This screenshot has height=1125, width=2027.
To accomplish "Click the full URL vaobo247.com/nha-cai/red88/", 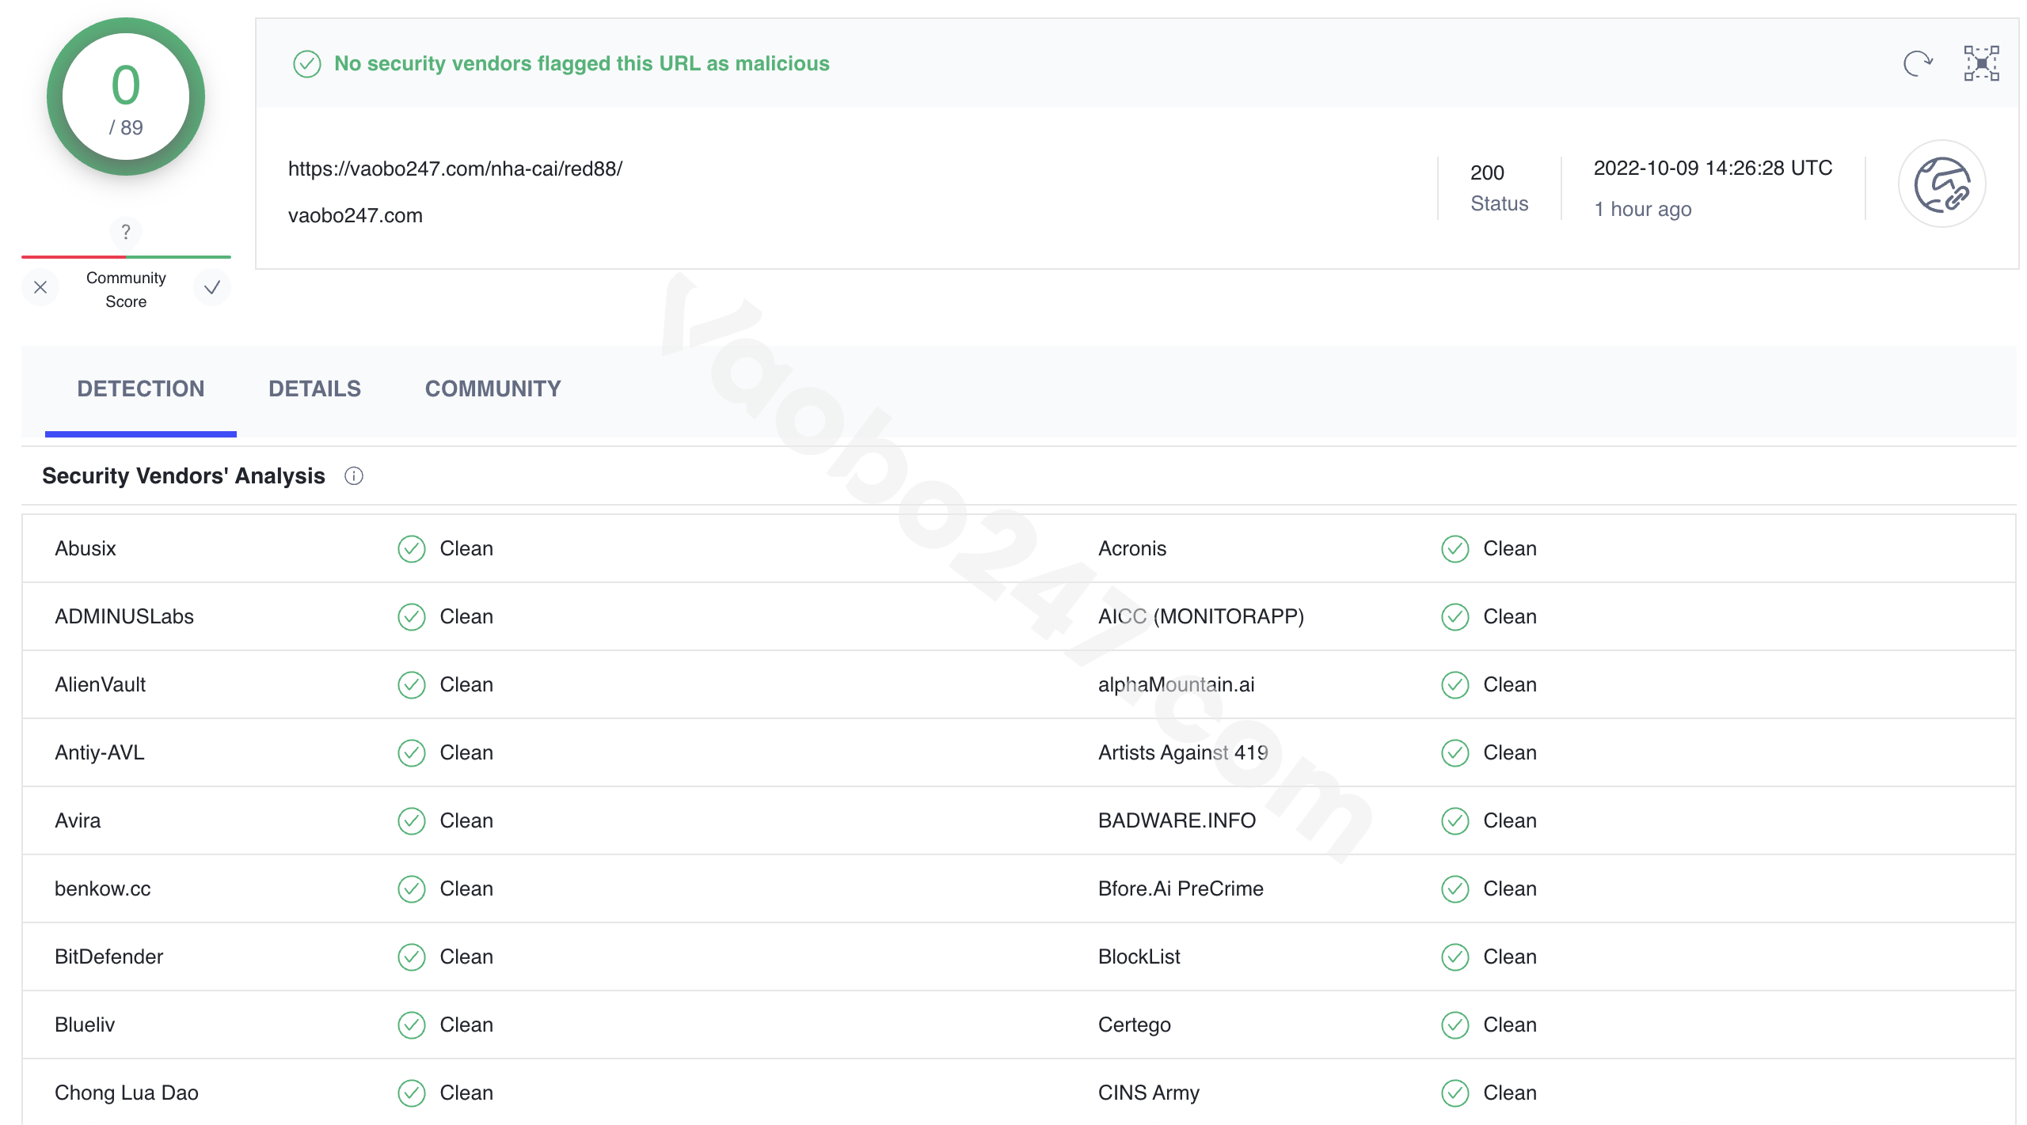I will [455, 169].
